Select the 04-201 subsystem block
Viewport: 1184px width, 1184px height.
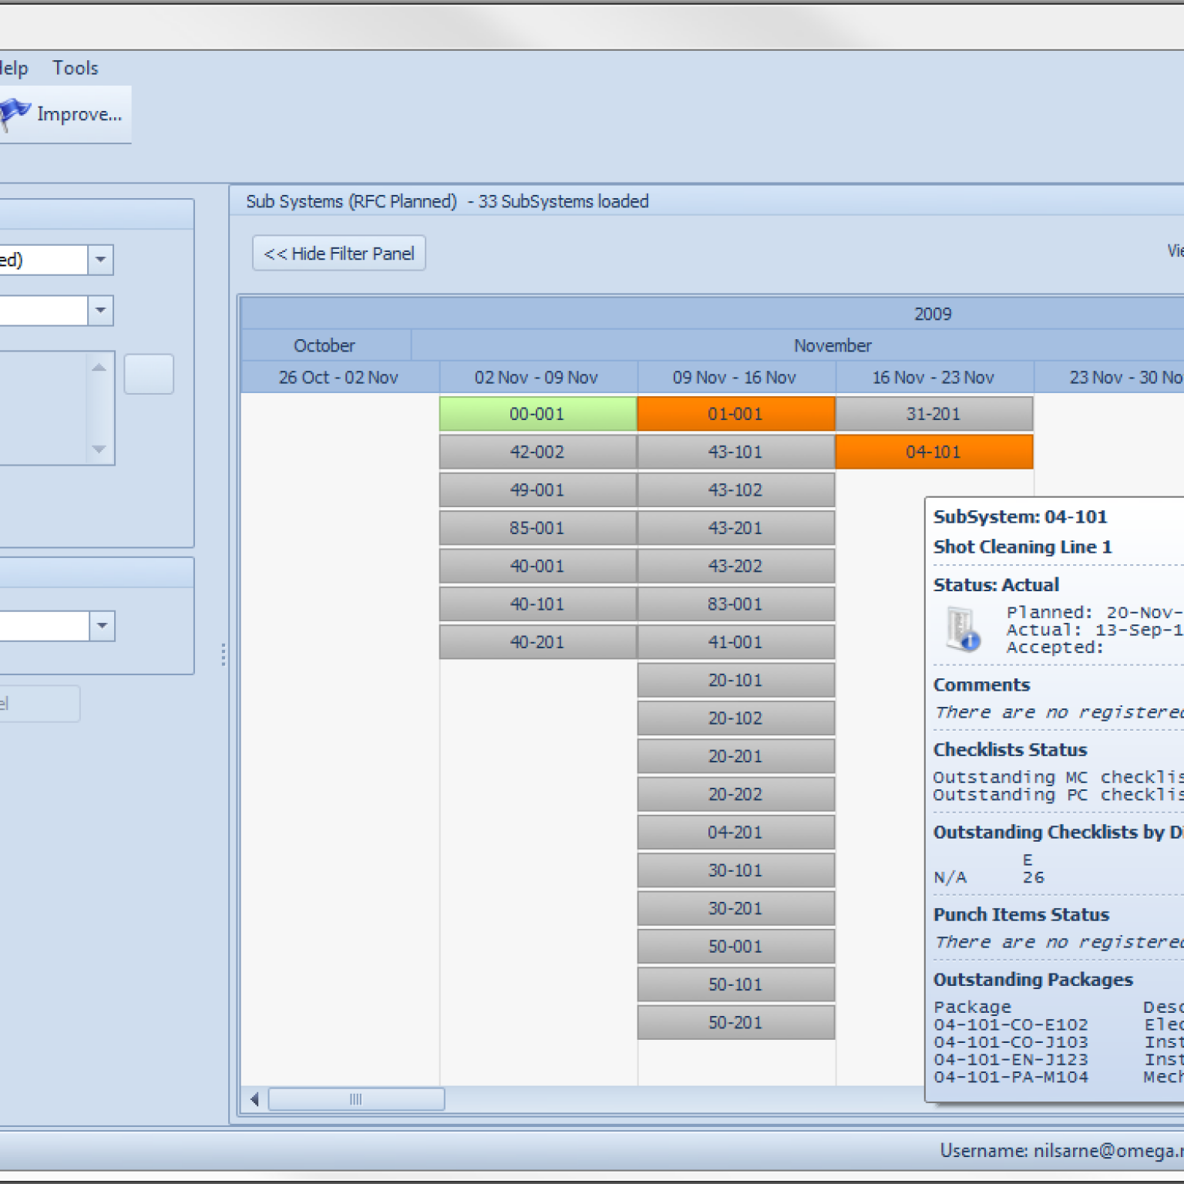[735, 832]
